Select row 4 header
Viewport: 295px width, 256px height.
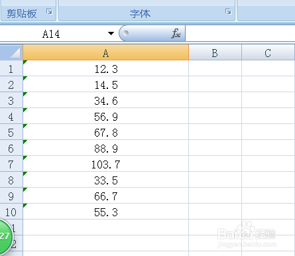pos(11,116)
